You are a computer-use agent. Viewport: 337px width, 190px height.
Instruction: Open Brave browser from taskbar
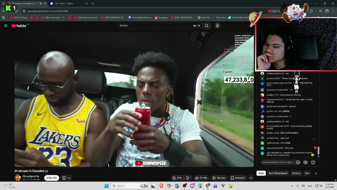click(161, 186)
